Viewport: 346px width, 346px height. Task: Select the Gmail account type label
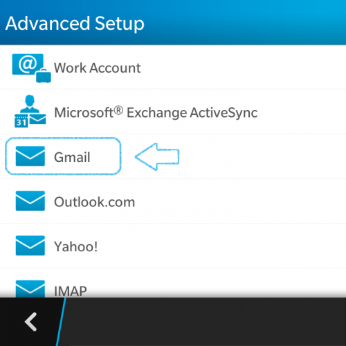(x=72, y=157)
